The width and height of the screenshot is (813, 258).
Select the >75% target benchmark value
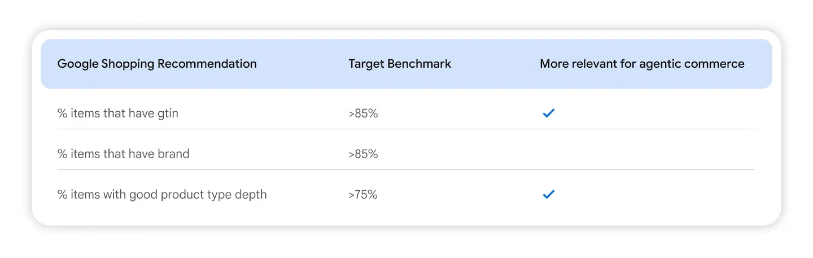(x=363, y=195)
